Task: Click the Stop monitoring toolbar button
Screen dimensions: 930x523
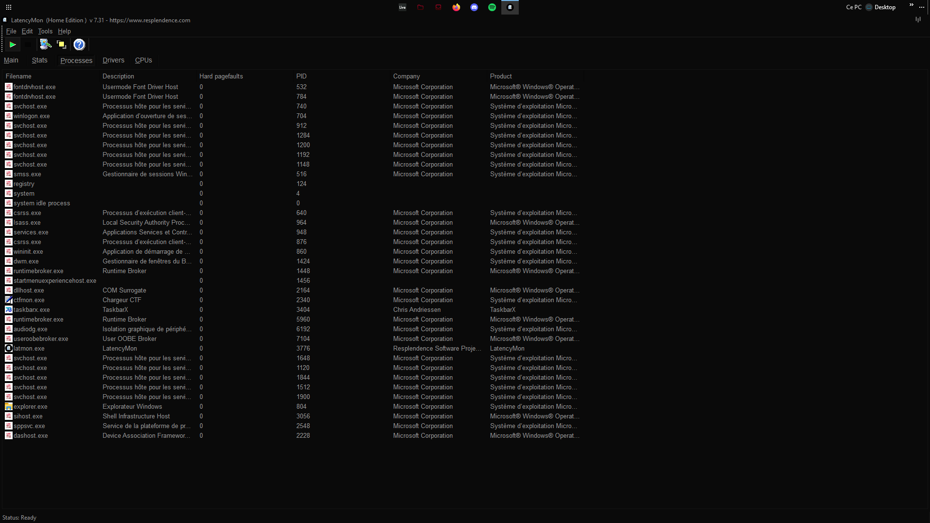Action: coord(28,45)
